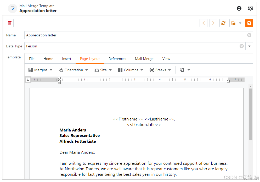
Task: Switch to the Mail Merge tab
Action: click(144, 59)
